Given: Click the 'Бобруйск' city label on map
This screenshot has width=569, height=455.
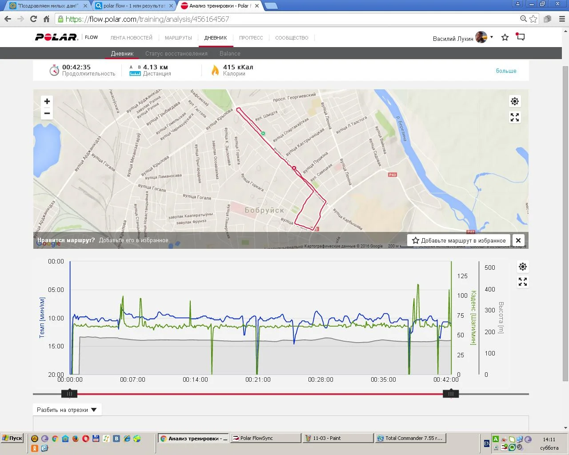Looking at the screenshot, I should [264, 210].
